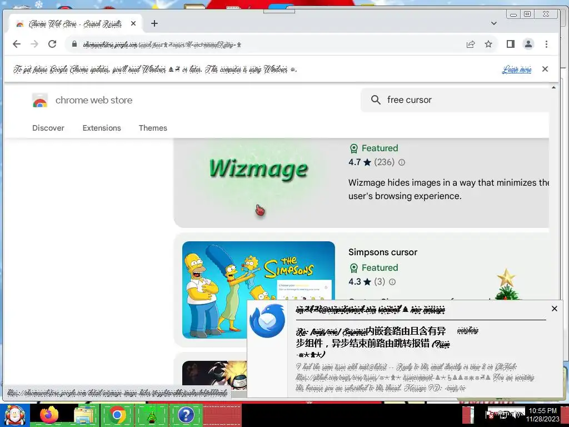Click the notification header received new message
569x427 pixels.
click(371, 310)
